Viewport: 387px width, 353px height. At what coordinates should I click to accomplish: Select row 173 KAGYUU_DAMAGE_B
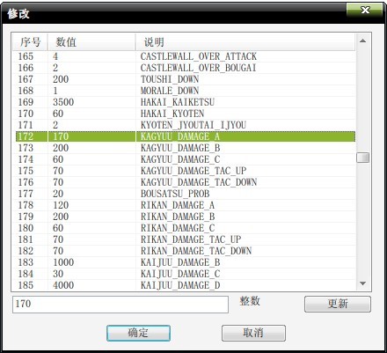[186, 148]
